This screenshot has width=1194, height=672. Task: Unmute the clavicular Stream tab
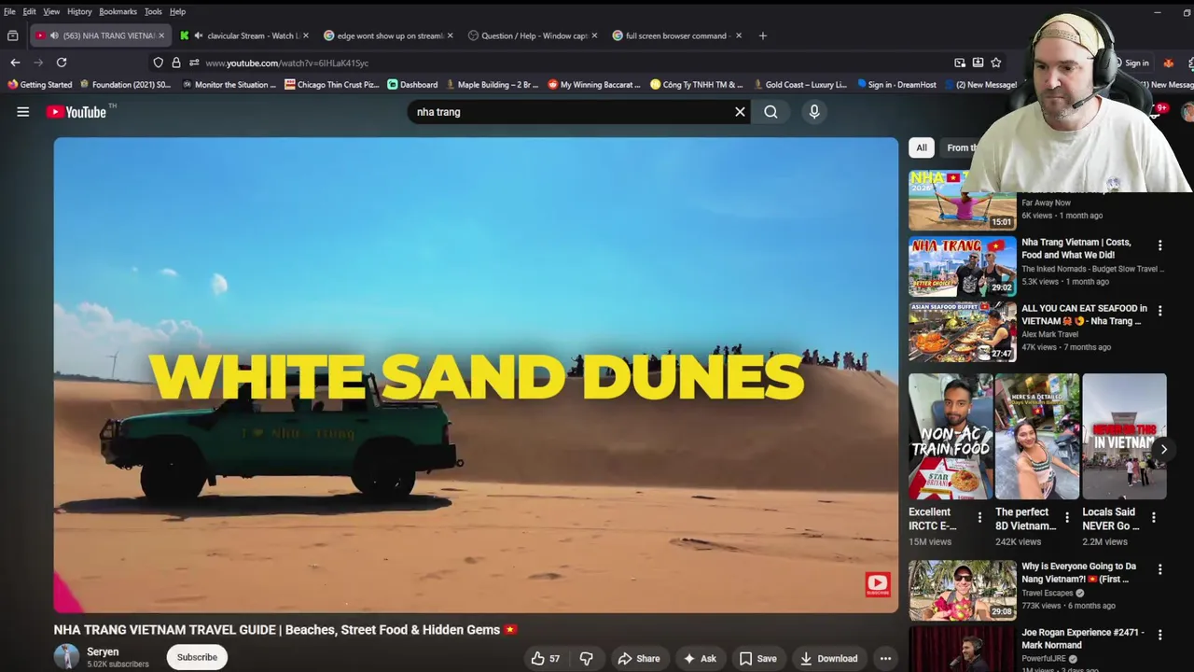coord(199,35)
